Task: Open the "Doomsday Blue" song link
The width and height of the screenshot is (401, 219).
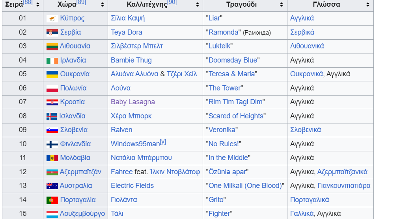Action: [233, 60]
